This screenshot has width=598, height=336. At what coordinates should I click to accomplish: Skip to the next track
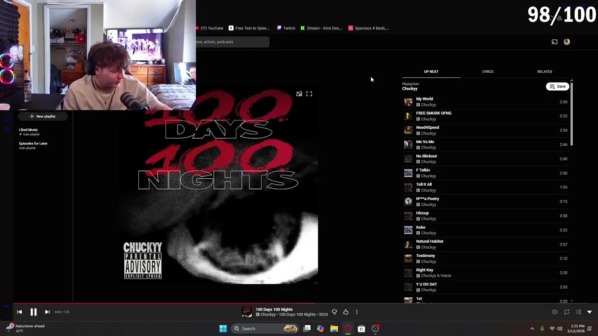(x=47, y=312)
